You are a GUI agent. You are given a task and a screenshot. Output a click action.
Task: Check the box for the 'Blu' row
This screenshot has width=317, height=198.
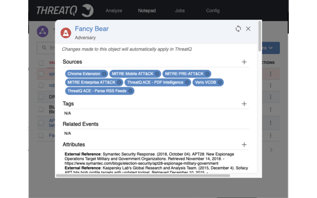coord(41,109)
